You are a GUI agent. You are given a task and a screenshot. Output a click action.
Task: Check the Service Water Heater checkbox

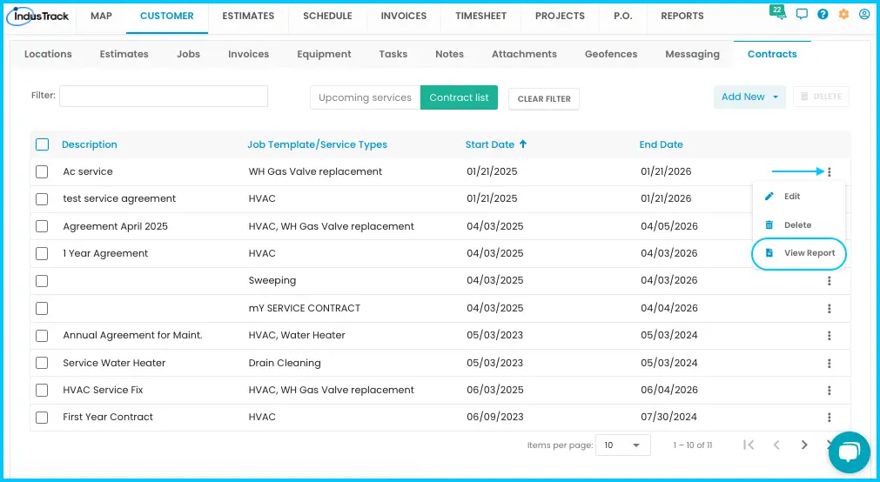coord(42,363)
